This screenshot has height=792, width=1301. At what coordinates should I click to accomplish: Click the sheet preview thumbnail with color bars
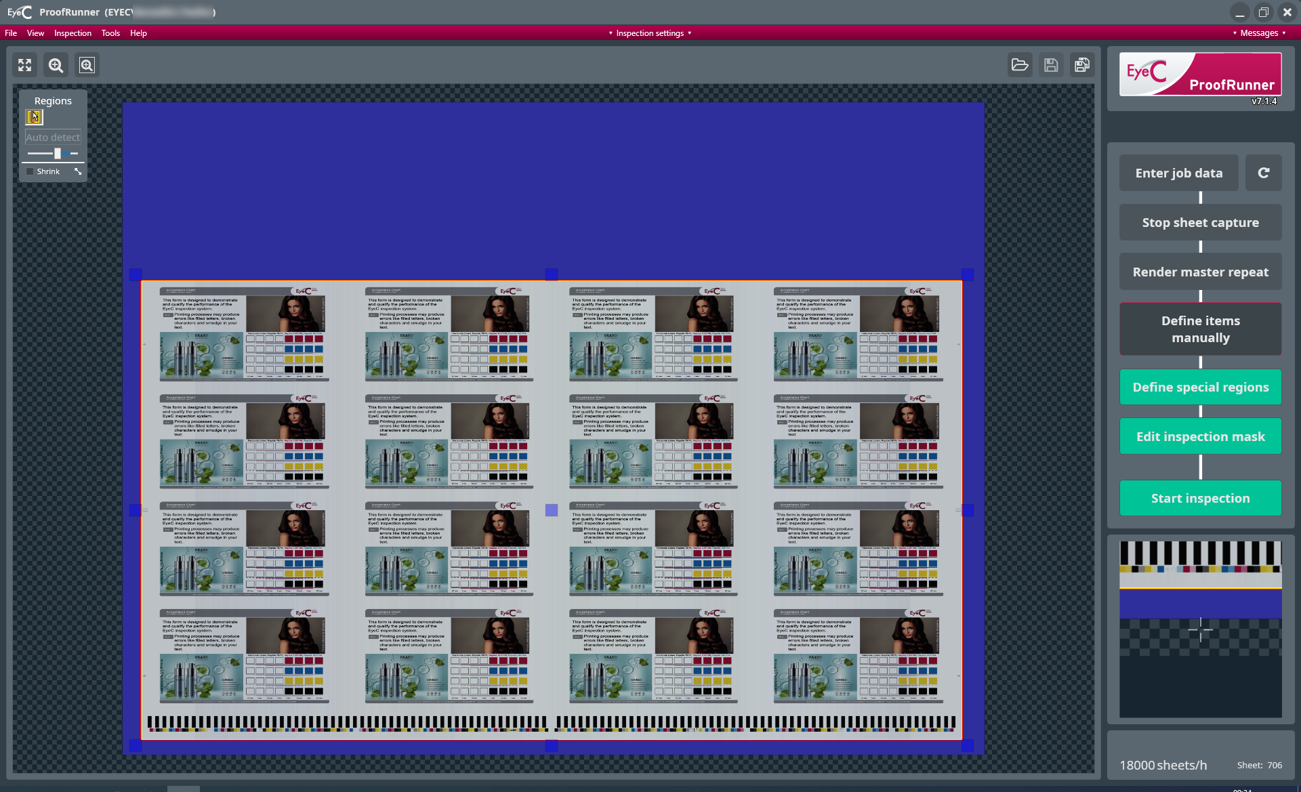(x=1200, y=629)
